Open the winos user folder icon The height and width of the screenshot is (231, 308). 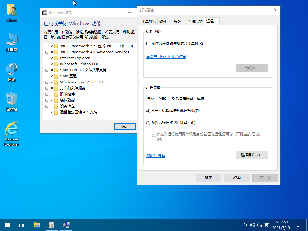12,12
